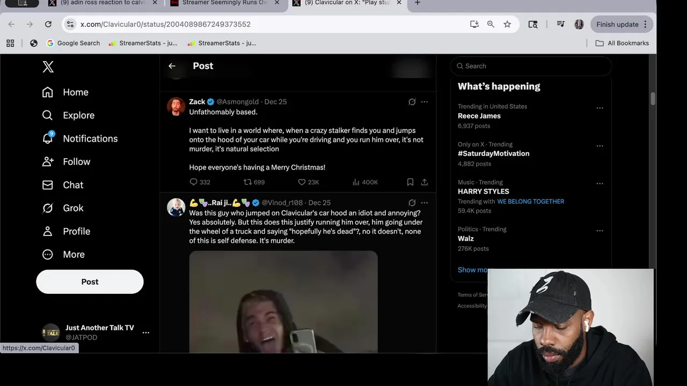Click the white Post button

coord(90,281)
